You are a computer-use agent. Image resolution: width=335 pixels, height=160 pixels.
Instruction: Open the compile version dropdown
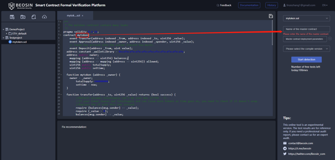click(x=306, y=49)
